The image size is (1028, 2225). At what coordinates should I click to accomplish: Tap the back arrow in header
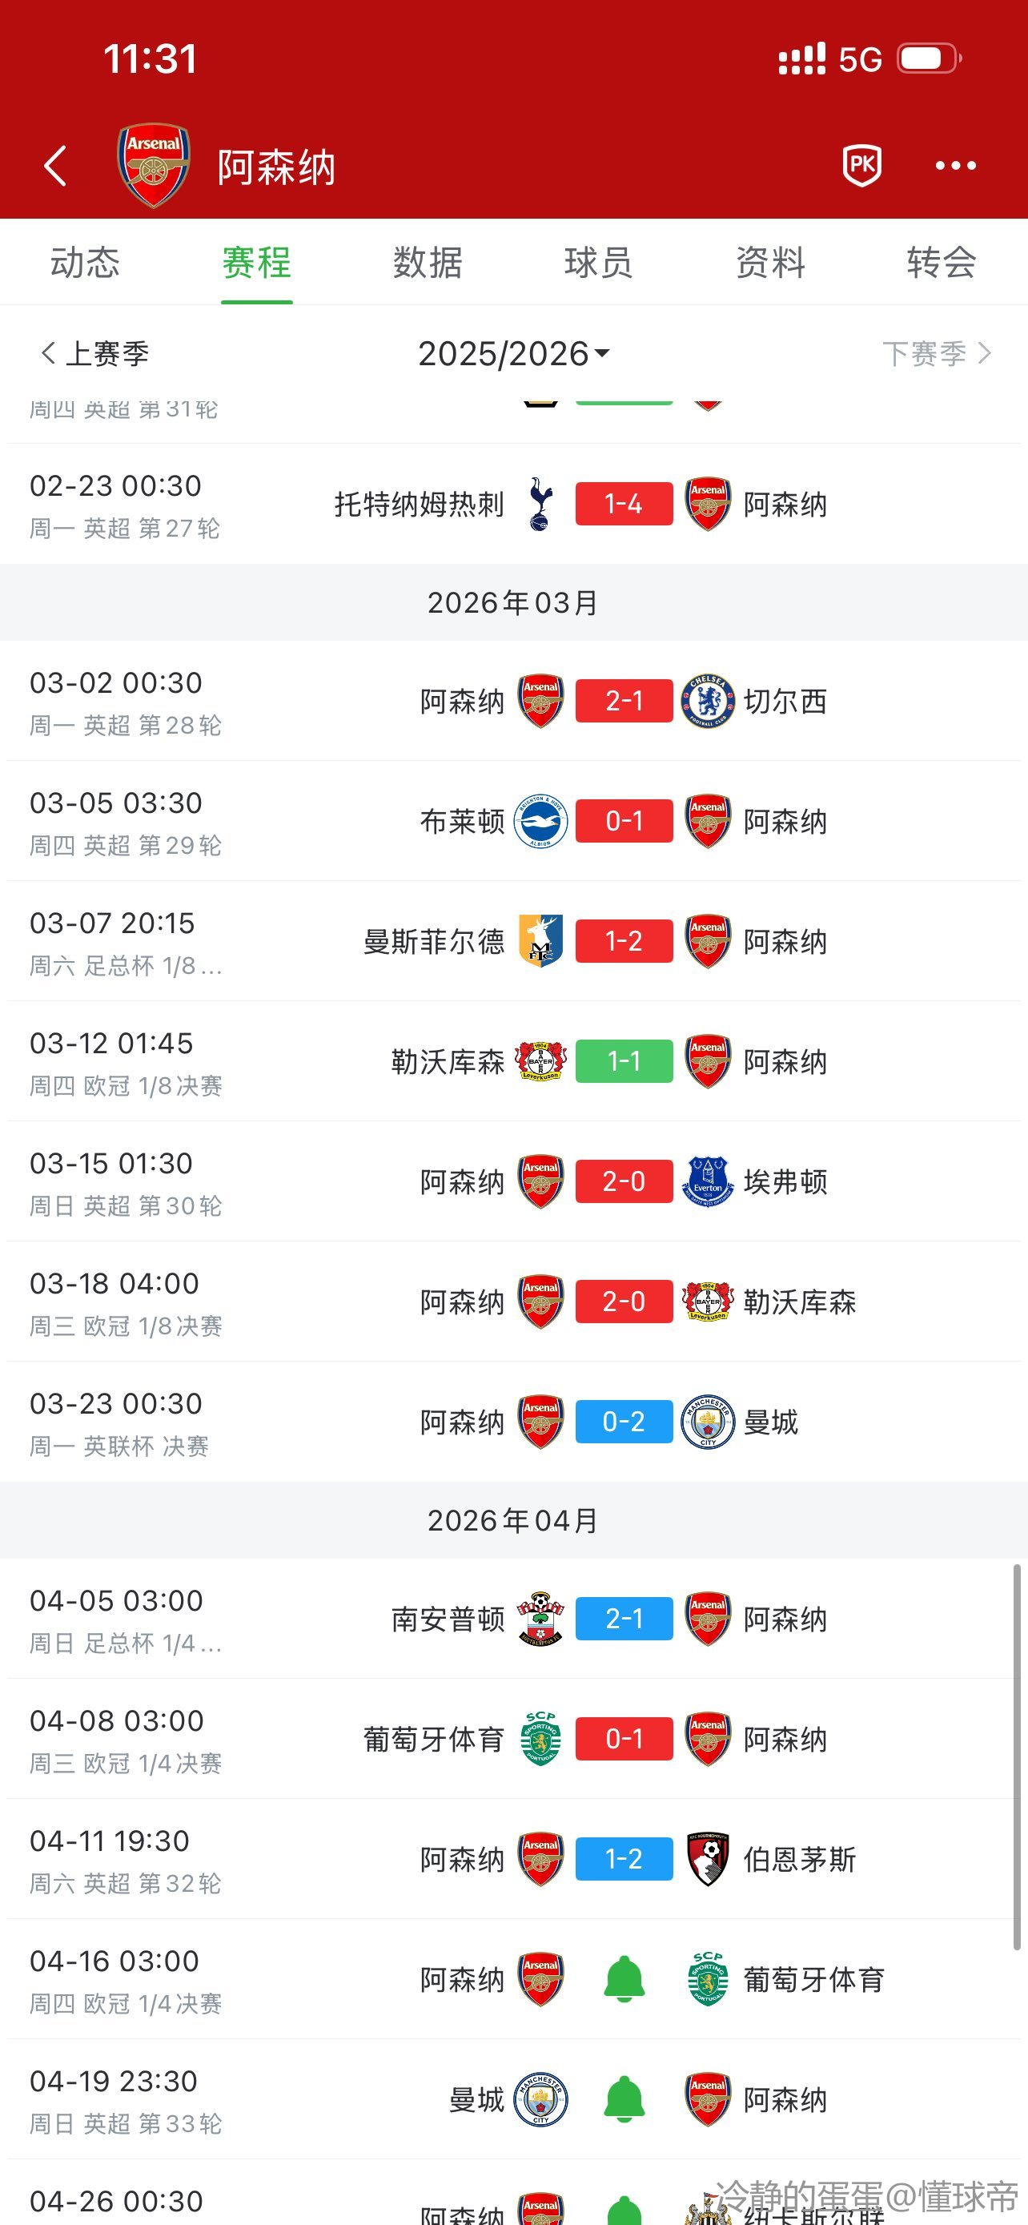coord(55,166)
